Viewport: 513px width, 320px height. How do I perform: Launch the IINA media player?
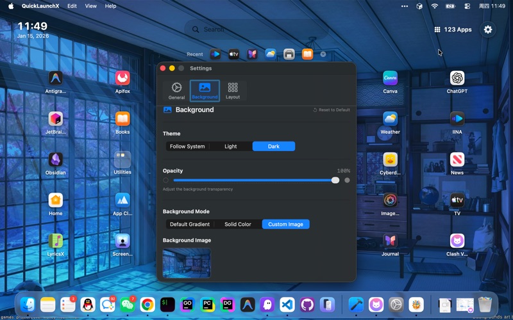click(x=457, y=118)
